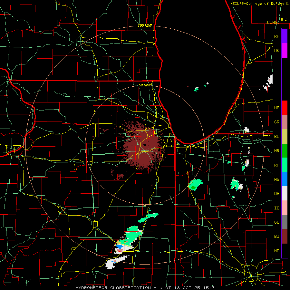Click the 'HYDROMETEOR CLASSIFICATION - KLOT' caption
290x290 pixels.
tap(124, 288)
